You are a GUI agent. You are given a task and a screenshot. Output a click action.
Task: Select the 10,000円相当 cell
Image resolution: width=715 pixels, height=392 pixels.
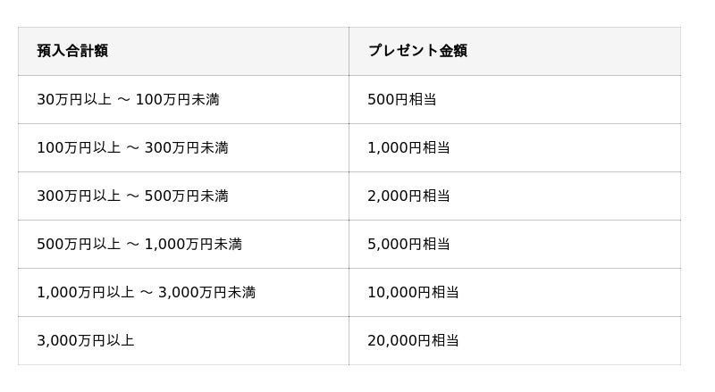(x=413, y=293)
